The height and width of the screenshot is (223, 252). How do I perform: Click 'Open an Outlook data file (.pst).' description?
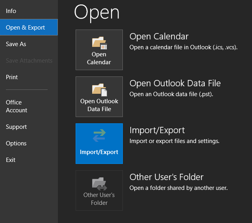pos(171,94)
